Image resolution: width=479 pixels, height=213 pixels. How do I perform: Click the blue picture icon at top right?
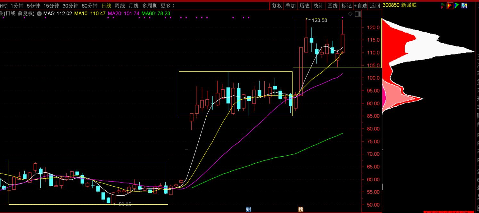point(464,5)
